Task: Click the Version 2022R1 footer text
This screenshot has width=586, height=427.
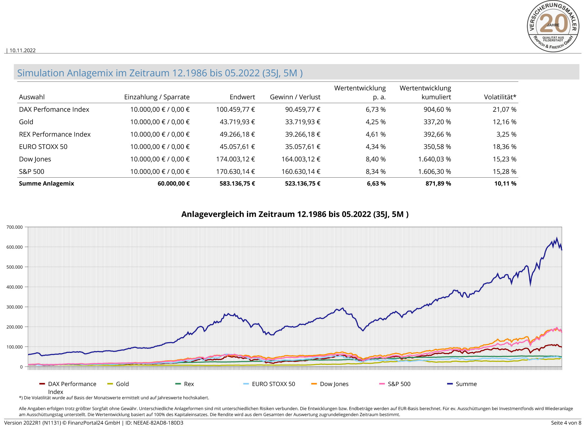Action: pos(94,423)
